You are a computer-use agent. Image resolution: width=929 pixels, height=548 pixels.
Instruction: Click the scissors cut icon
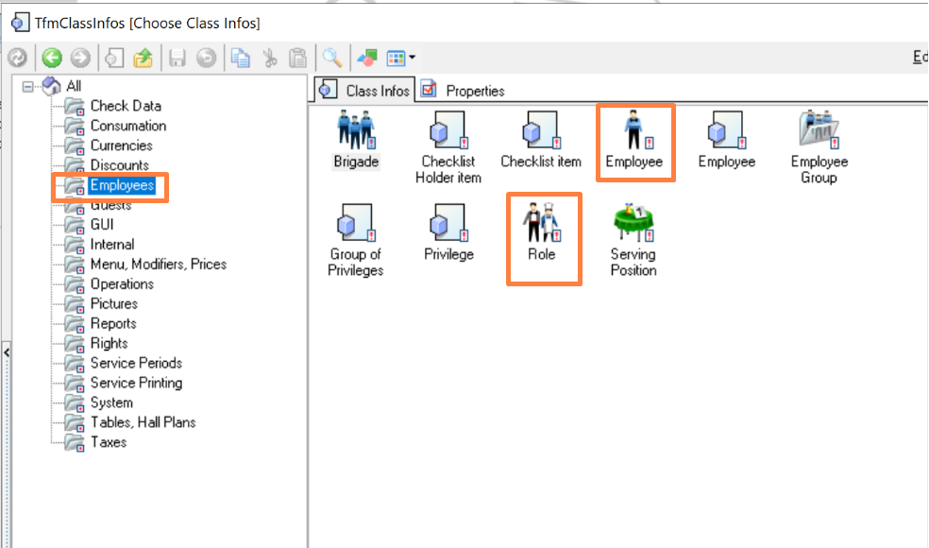tap(270, 58)
